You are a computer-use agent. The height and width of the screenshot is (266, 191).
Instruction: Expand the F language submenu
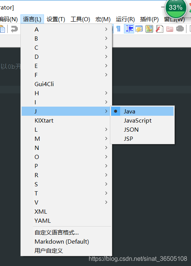click(66, 75)
